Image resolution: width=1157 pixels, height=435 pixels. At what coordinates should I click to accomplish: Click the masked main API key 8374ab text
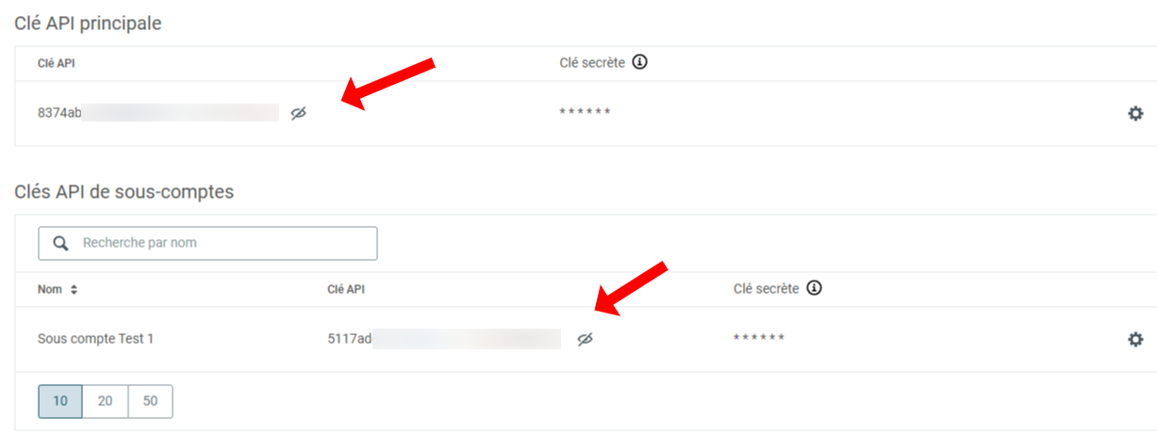[x=158, y=113]
